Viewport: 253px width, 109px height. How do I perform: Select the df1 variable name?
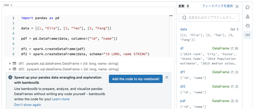coord(183,72)
